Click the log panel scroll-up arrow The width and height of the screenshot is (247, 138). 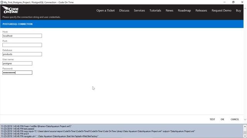pyautogui.click(x=245, y=127)
